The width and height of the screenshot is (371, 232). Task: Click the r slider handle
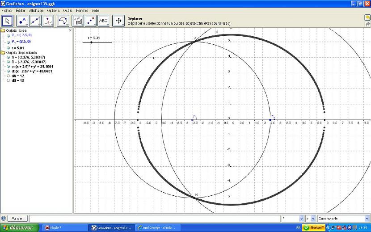click(91, 42)
